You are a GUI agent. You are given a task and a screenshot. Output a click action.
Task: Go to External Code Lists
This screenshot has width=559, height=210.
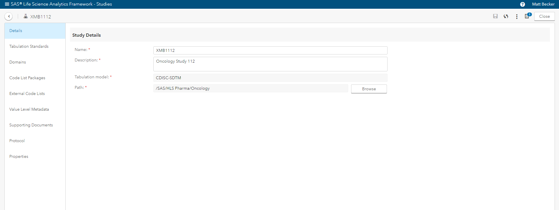tap(27, 93)
